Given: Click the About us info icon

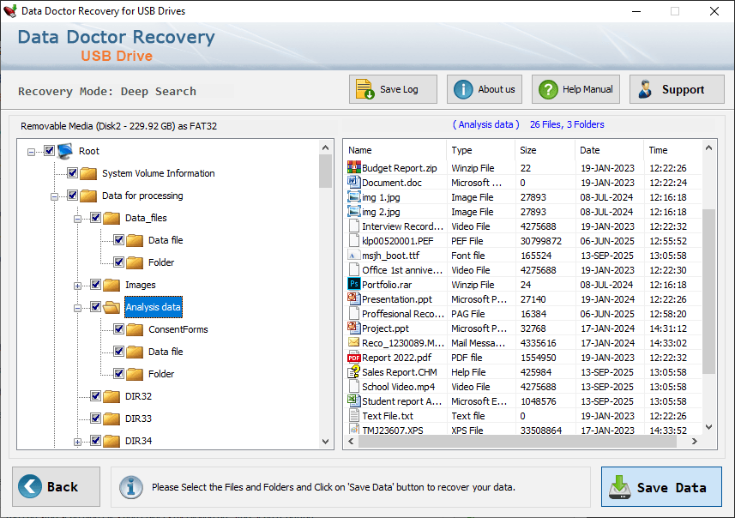Looking at the screenshot, I should [x=463, y=89].
